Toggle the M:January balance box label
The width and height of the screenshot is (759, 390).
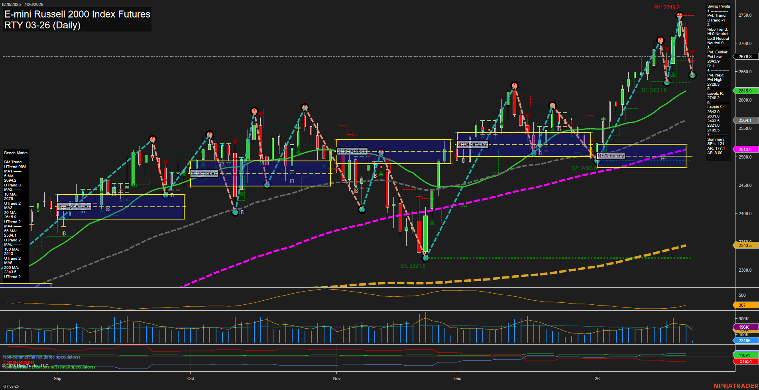coord(611,155)
